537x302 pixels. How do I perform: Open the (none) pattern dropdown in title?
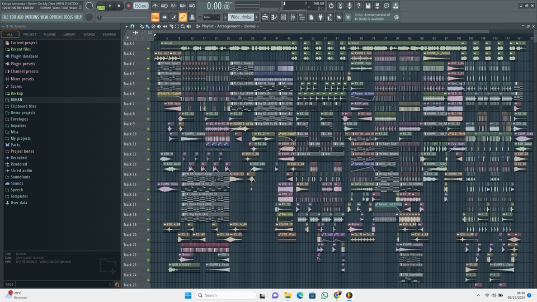(251, 26)
